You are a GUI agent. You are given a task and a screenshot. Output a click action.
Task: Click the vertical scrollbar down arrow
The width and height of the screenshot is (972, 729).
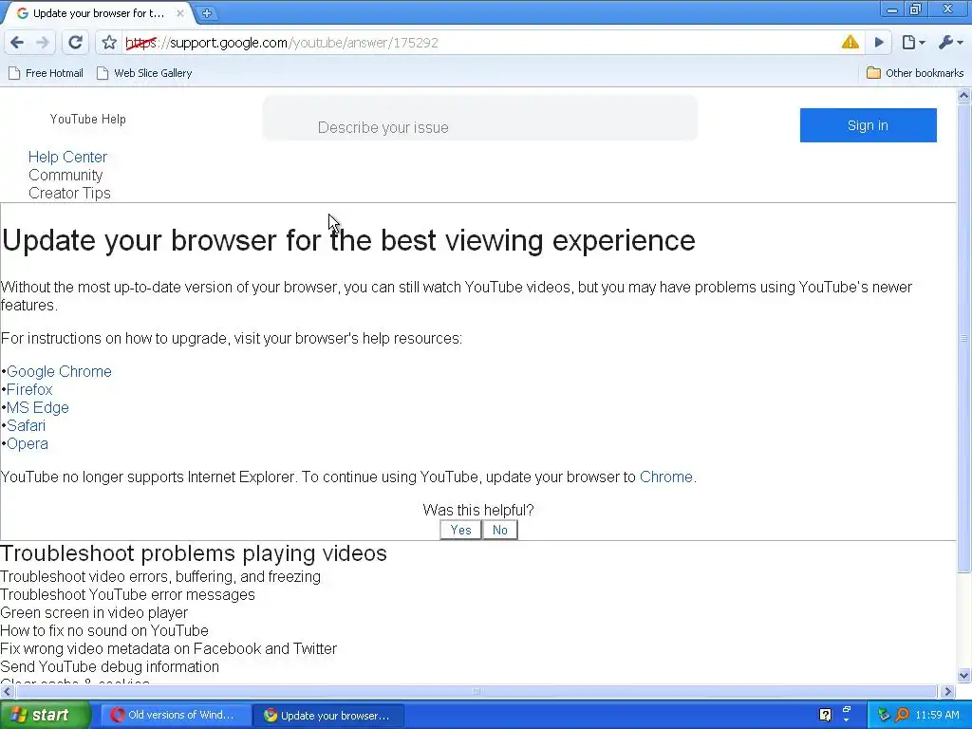[x=963, y=676]
